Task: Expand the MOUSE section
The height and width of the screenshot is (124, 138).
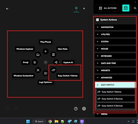Action: [115, 49]
